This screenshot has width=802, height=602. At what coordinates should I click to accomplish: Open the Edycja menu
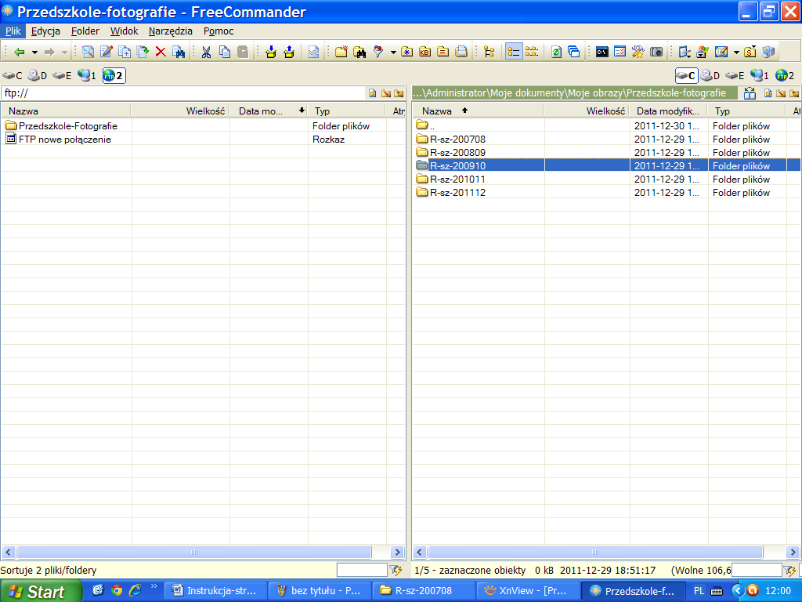click(45, 31)
